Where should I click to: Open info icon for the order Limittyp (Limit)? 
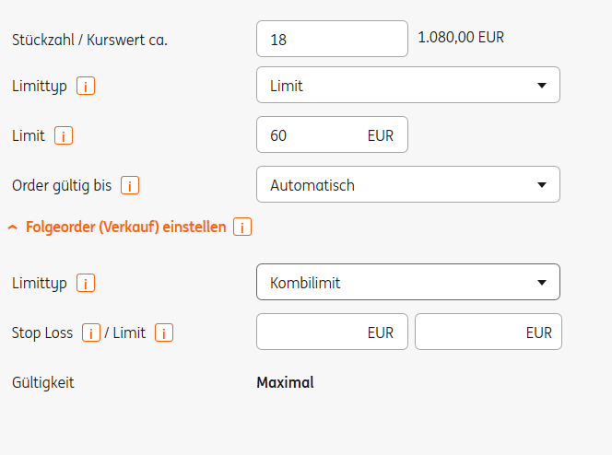pos(86,87)
